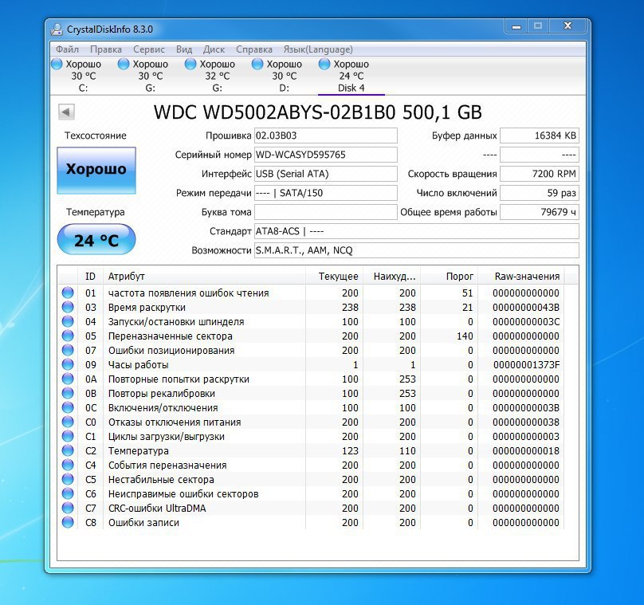
Task: Open the Вид menu
Action: coord(184,49)
